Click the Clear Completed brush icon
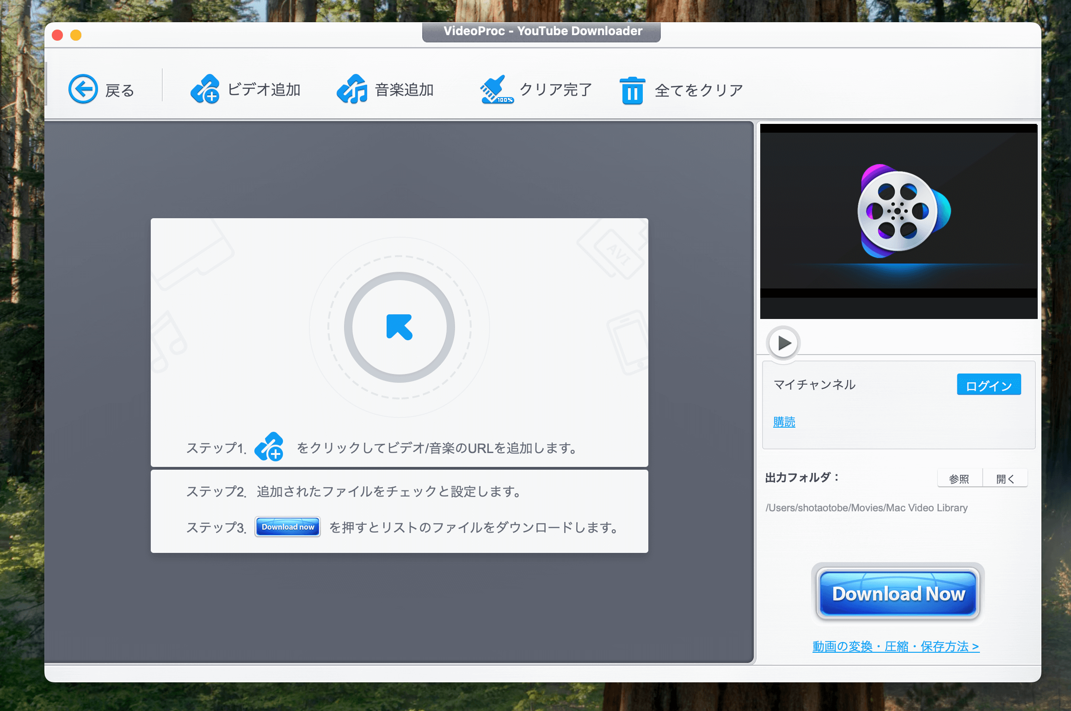The width and height of the screenshot is (1071, 711). coord(496,90)
